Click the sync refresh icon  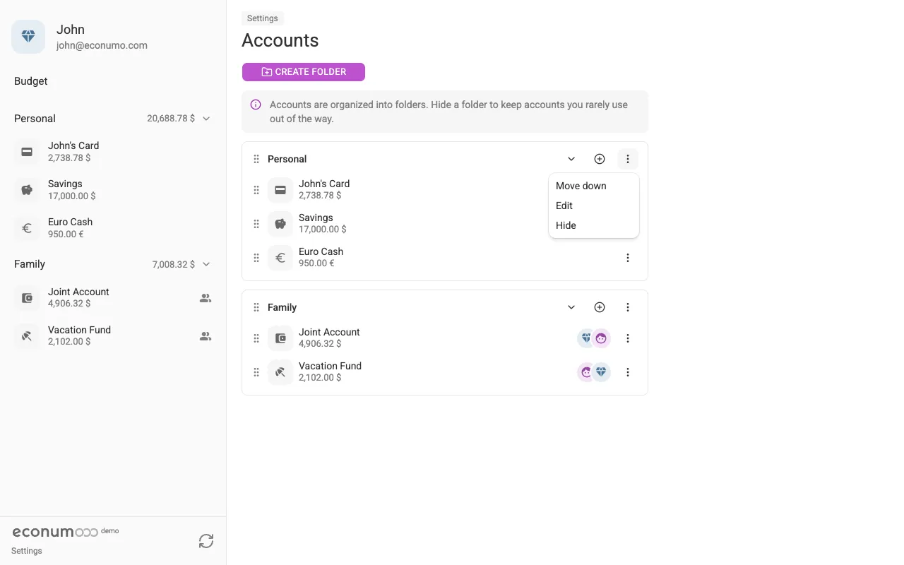pos(206,541)
